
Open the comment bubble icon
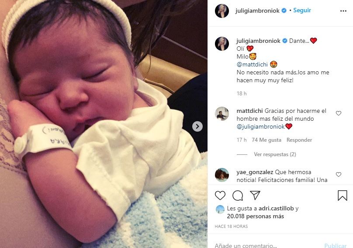tap(238, 196)
